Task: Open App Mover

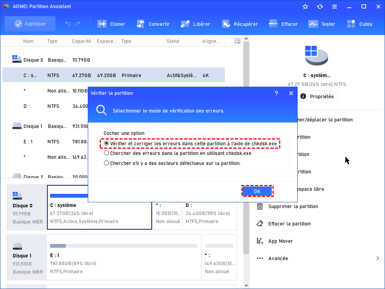Action: click(x=280, y=241)
